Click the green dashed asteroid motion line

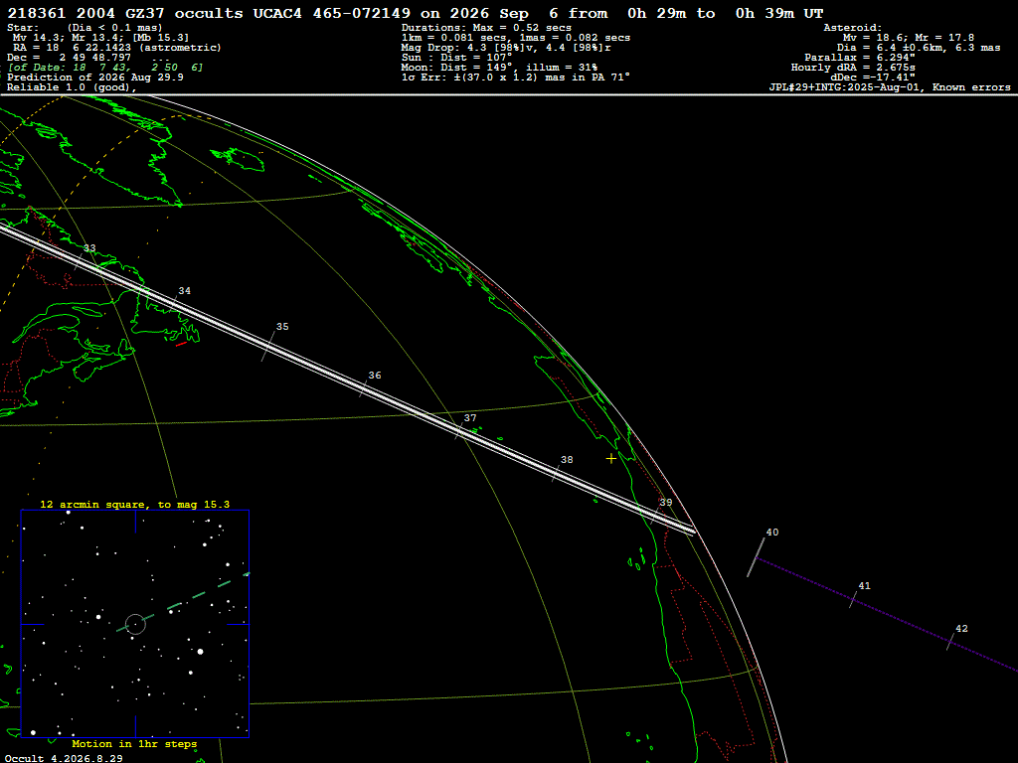tap(183, 602)
